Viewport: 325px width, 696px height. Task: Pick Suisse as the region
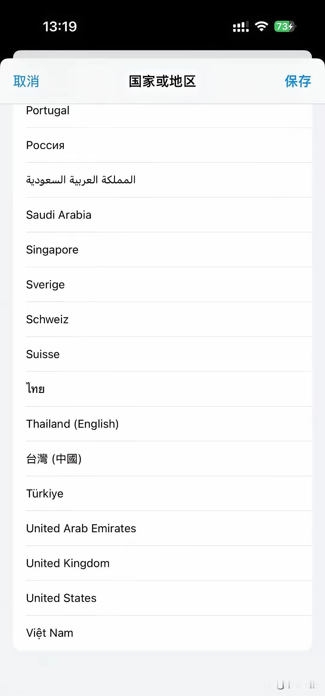162,354
